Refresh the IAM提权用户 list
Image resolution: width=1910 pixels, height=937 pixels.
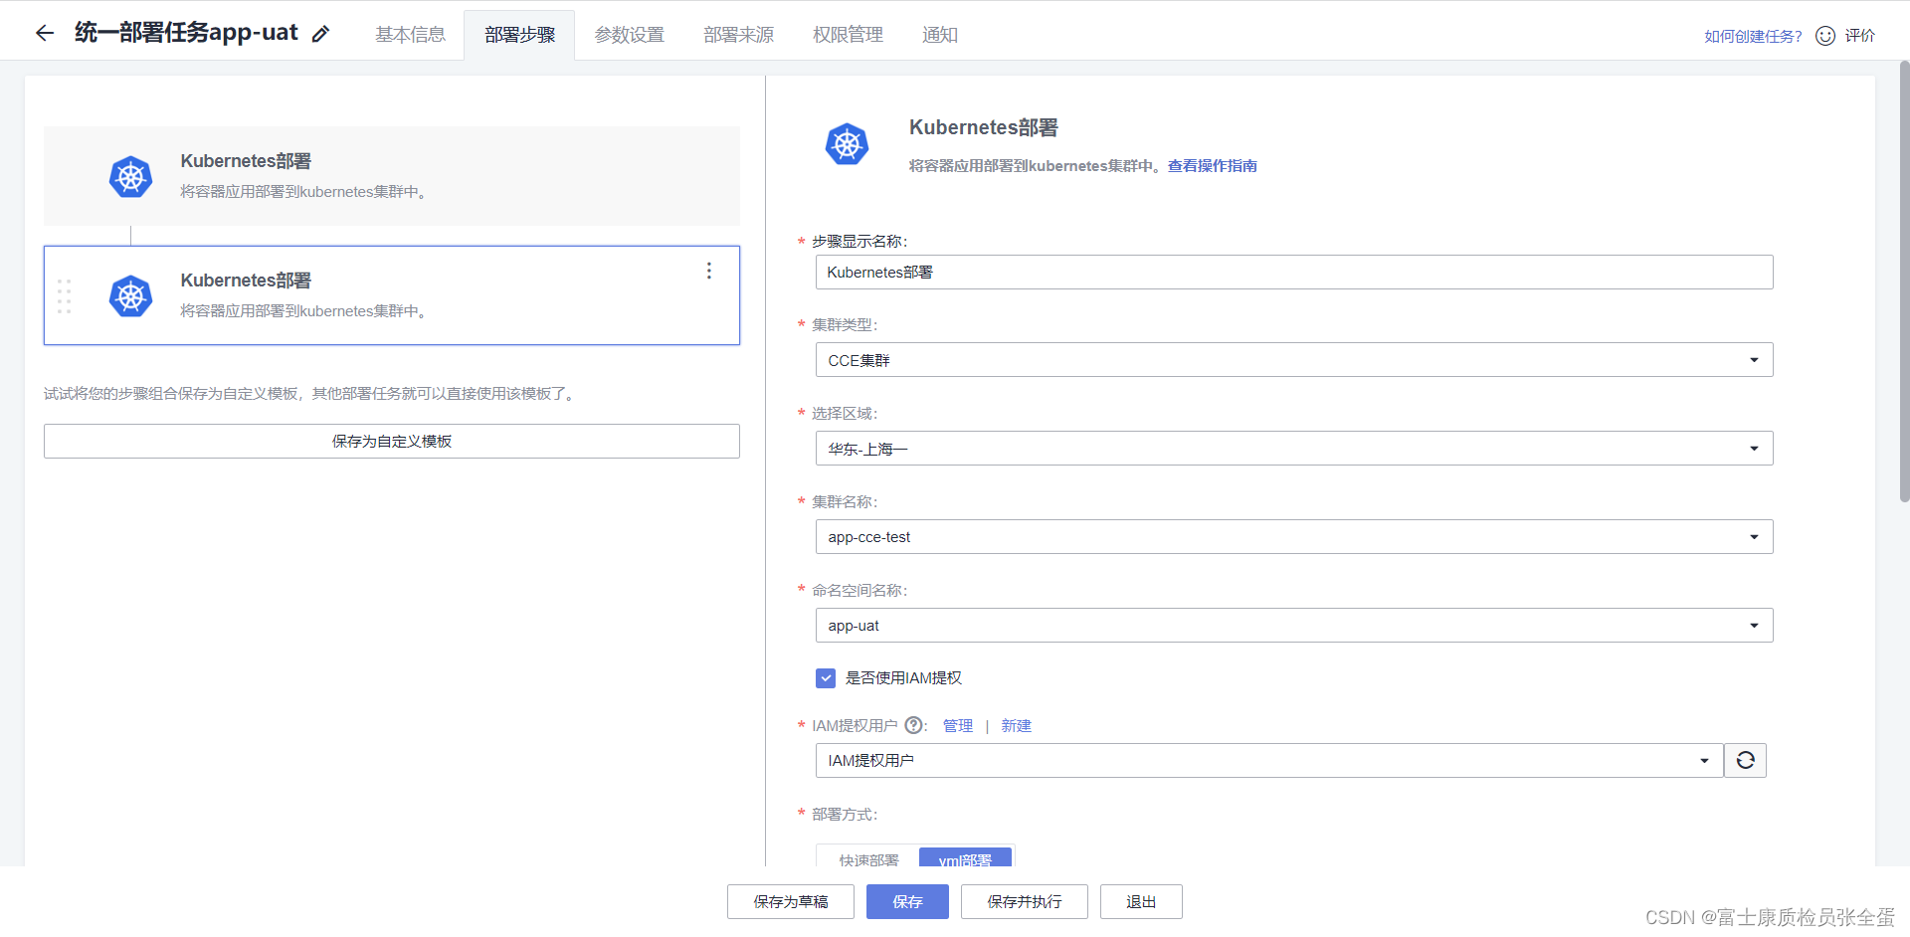(1745, 761)
